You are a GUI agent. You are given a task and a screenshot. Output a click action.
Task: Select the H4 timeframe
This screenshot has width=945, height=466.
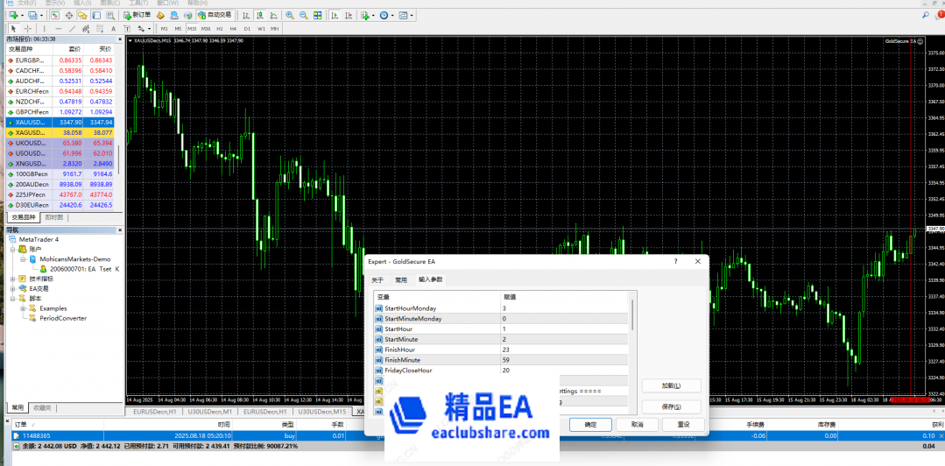[233, 28]
